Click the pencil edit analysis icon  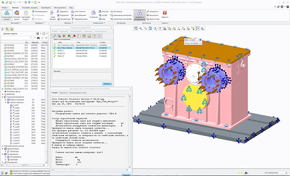[x=54, y=36]
